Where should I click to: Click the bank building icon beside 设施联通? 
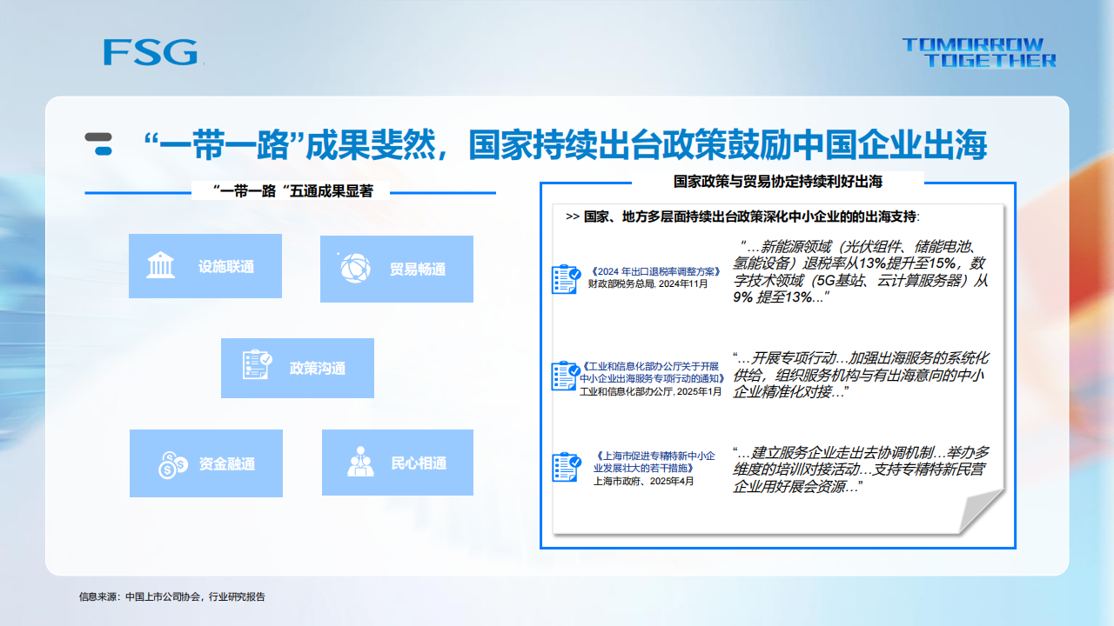click(x=161, y=265)
